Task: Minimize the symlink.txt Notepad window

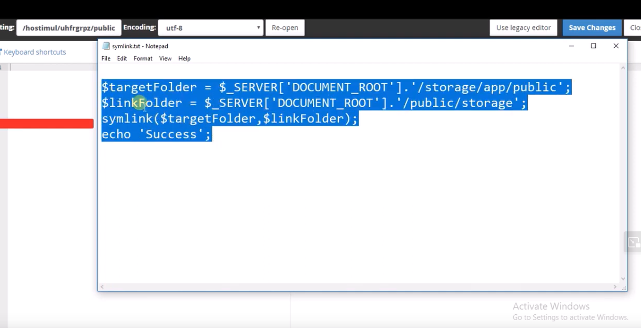Action: (572, 46)
